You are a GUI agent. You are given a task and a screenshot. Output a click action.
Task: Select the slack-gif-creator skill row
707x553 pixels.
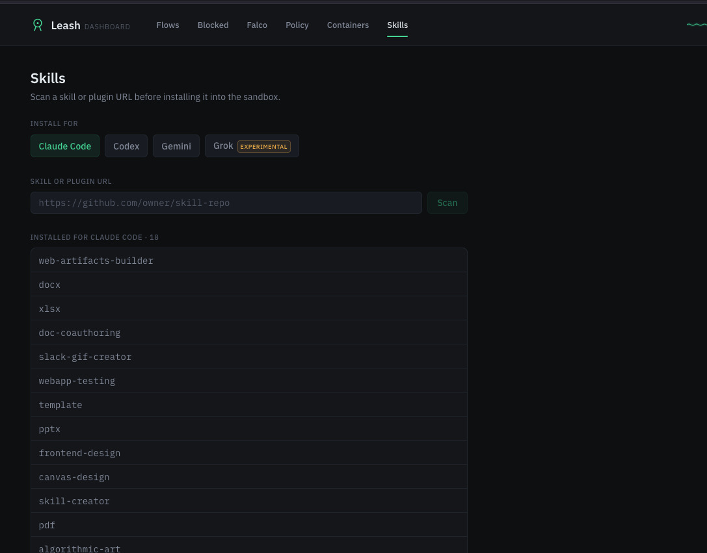click(x=249, y=357)
